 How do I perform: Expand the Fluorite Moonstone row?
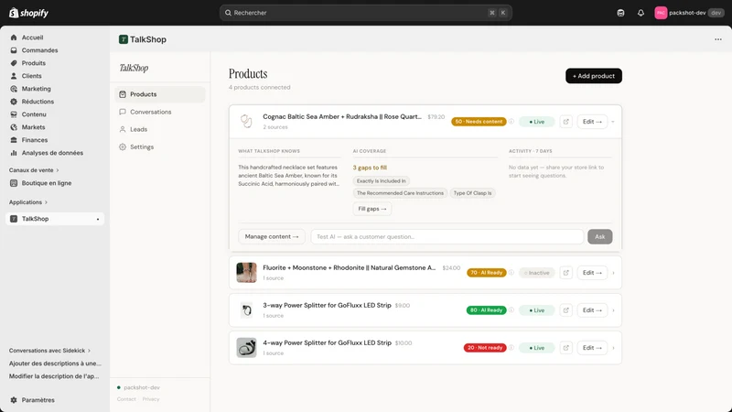[x=613, y=273]
